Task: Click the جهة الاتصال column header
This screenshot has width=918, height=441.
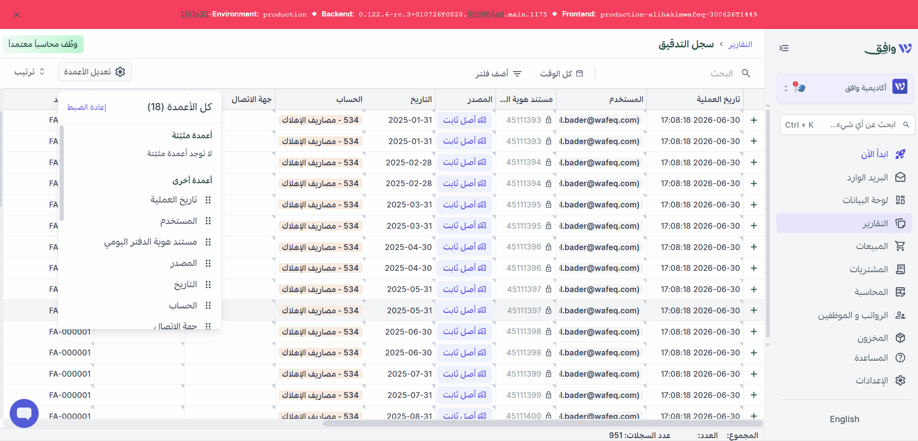Action: (x=248, y=99)
